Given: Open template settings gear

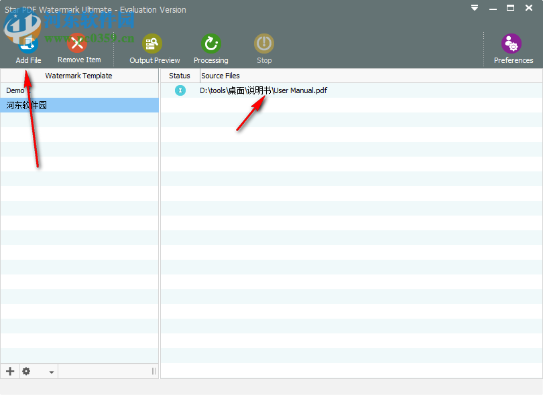Looking at the screenshot, I should tap(26, 372).
